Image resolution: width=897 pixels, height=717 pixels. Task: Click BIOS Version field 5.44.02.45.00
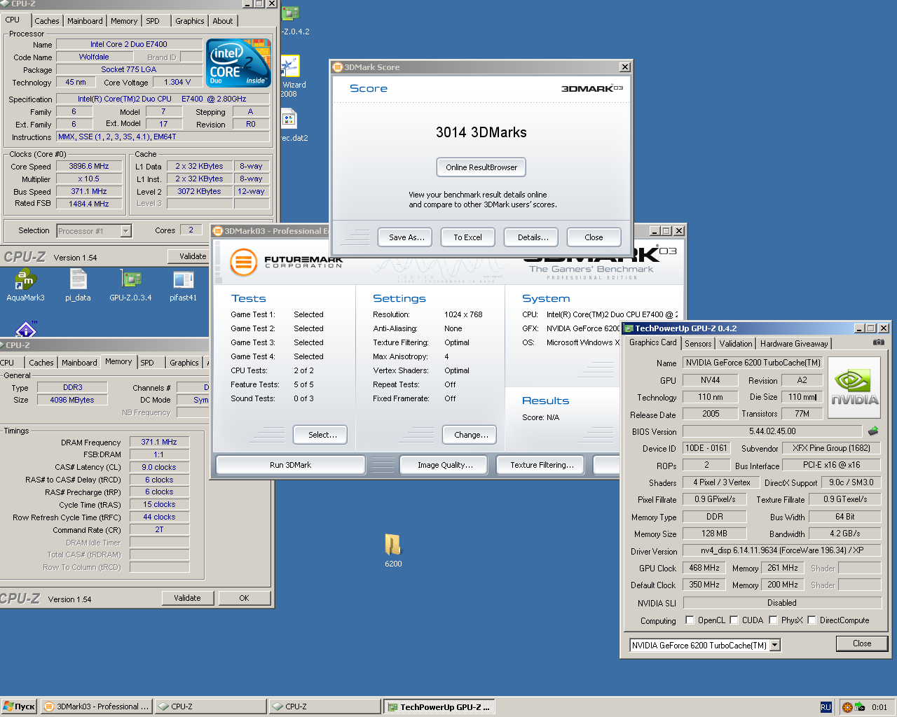[772, 431]
